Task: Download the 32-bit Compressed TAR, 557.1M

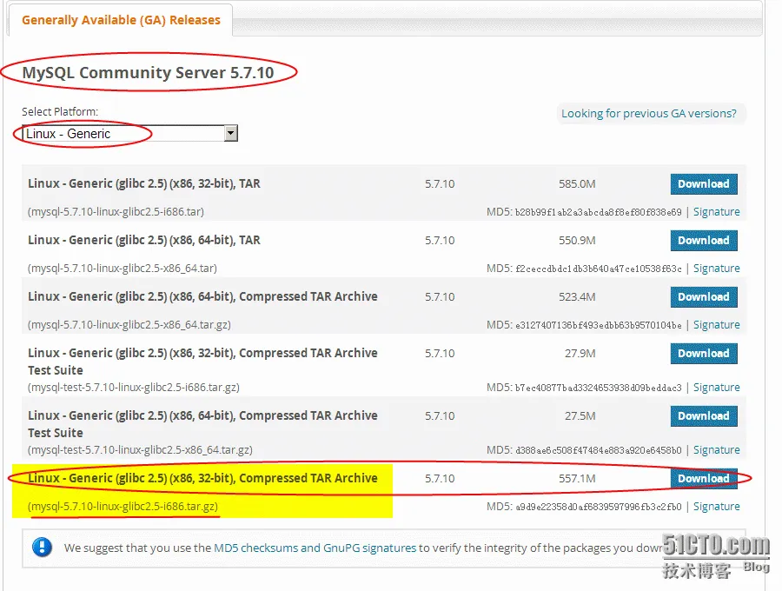Action: [x=704, y=478]
